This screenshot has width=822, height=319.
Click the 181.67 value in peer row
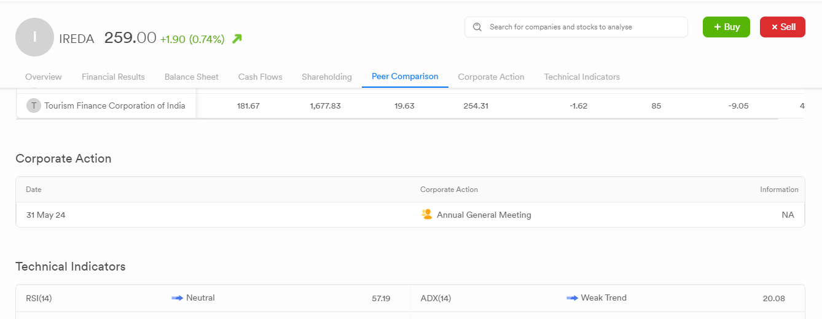[x=248, y=106]
